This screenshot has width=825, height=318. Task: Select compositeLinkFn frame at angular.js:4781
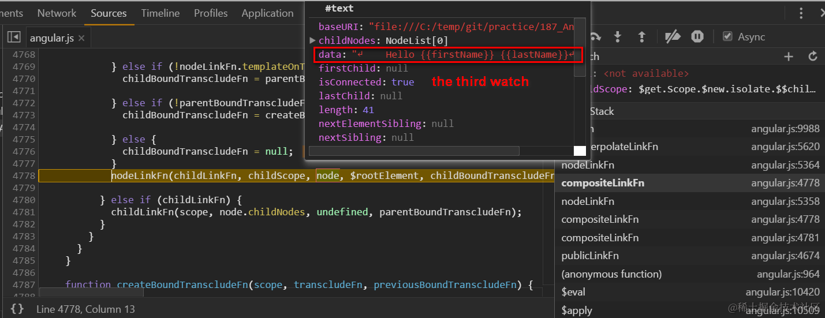click(690, 238)
